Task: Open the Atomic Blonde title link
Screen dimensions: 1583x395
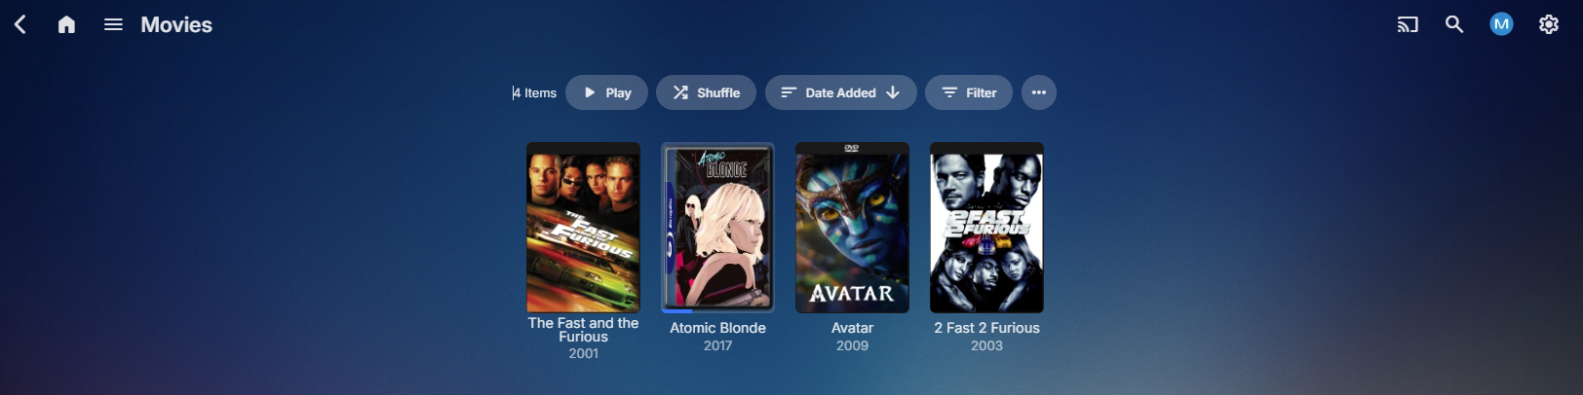Action: click(718, 328)
